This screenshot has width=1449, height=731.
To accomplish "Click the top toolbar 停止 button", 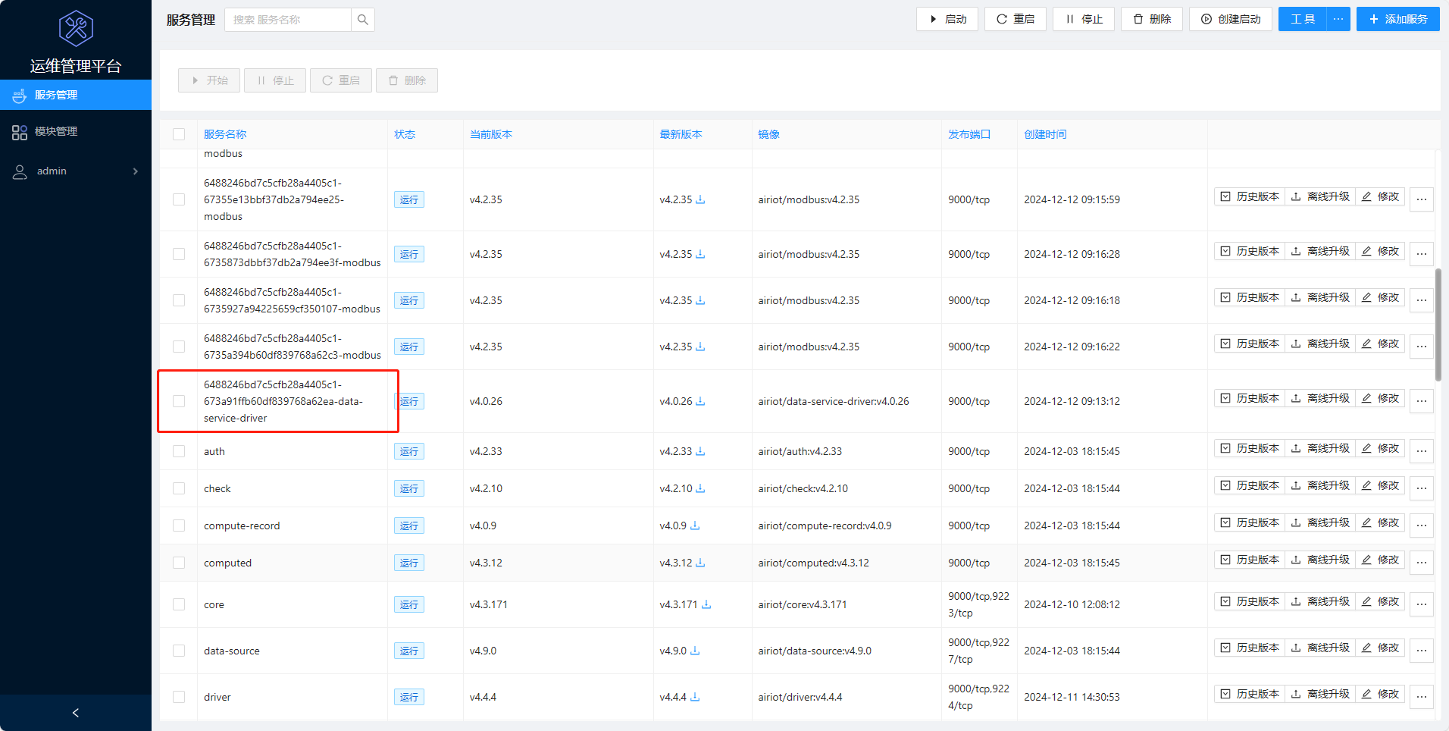I will (x=1084, y=19).
